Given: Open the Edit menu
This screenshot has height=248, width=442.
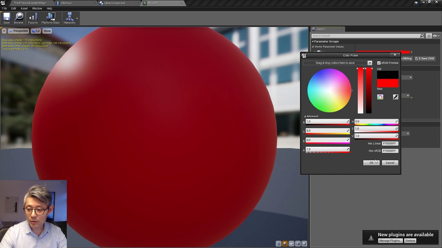Looking at the screenshot, I should pyautogui.click(x=14, y=8).
